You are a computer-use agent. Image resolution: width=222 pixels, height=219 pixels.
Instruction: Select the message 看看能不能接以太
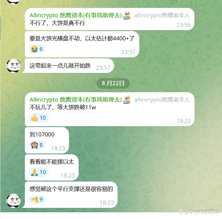pyautogui.click(x=52, y=162)
